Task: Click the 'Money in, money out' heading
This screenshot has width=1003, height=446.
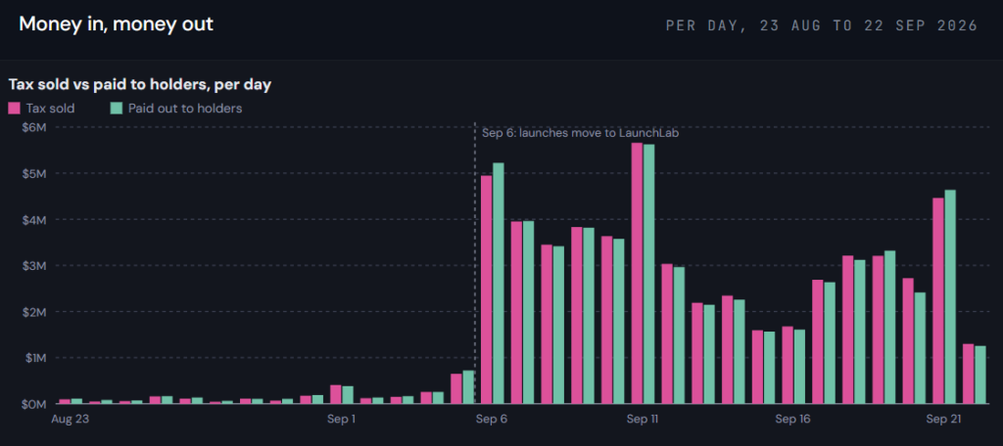Action: tap(116, 24)
